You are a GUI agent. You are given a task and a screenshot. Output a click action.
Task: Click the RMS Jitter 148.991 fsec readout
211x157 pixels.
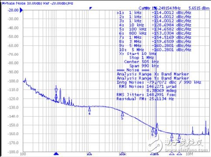point(146,95)
